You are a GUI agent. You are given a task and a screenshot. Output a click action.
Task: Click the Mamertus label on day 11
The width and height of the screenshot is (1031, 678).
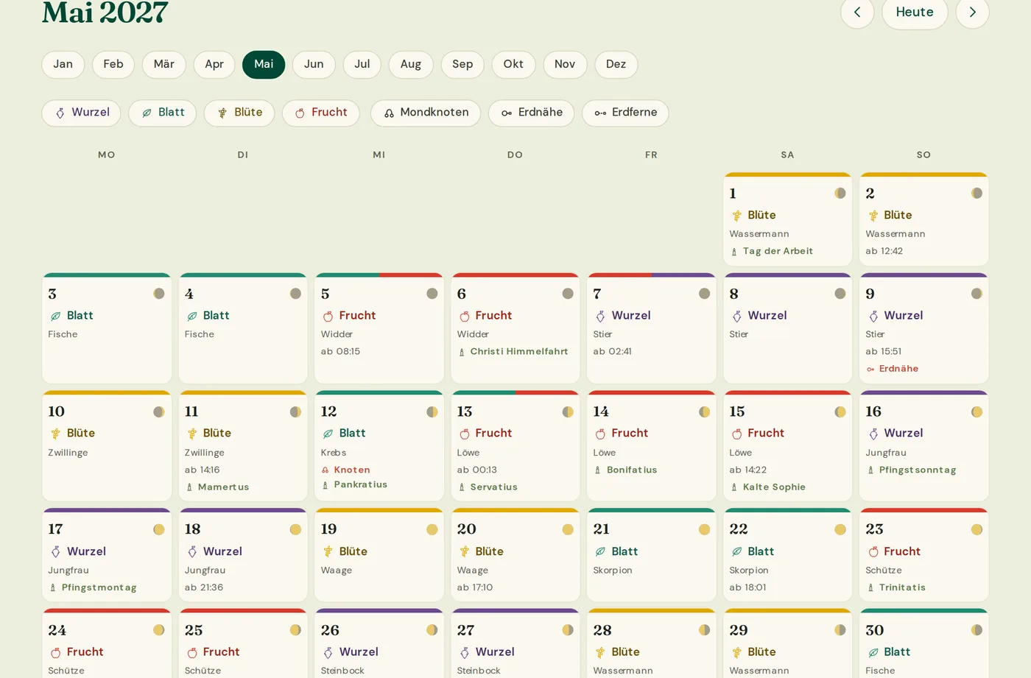[224, 487]
